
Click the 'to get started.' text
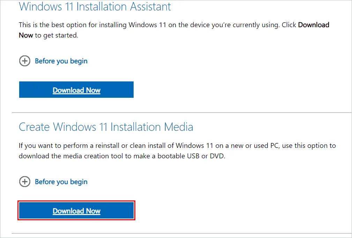(57, 35)
